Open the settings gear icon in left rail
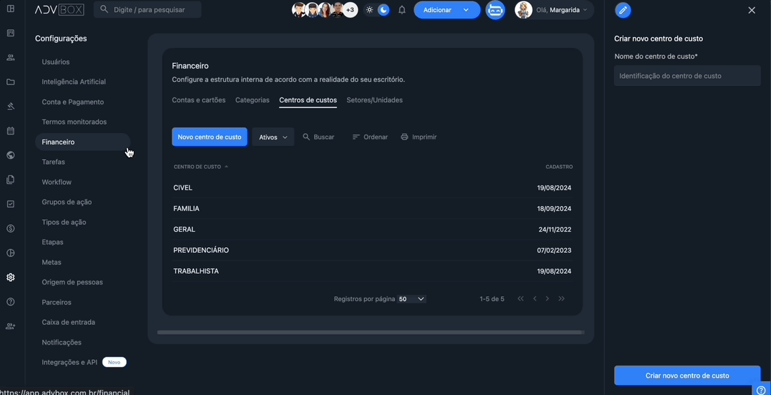The image size is (771, 395). coord(11,277)
